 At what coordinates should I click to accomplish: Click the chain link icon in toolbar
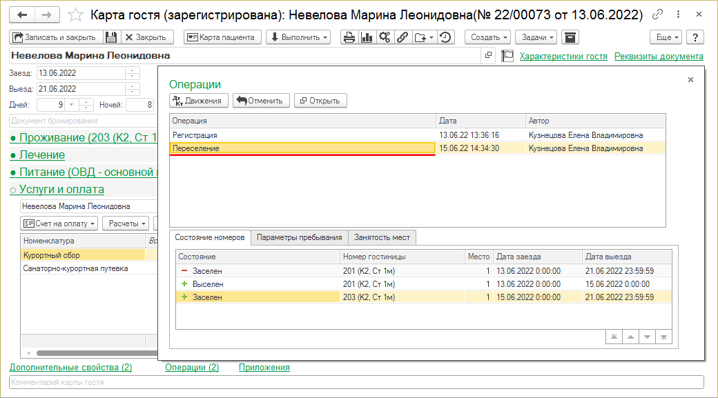coord(402,37)
